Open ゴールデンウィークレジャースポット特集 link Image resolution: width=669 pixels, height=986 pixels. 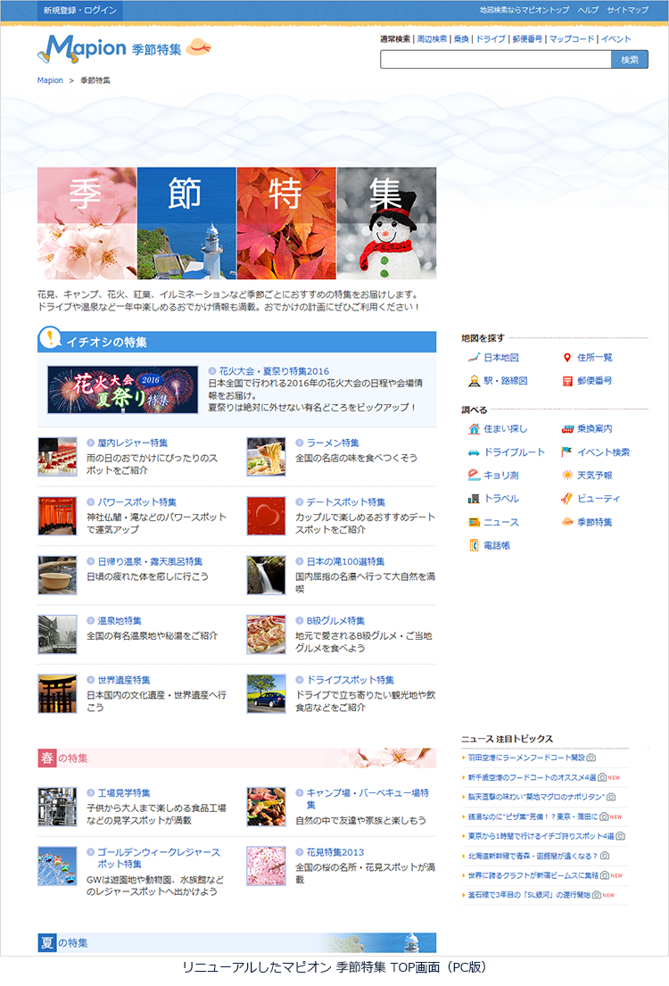tap(159, 858)
